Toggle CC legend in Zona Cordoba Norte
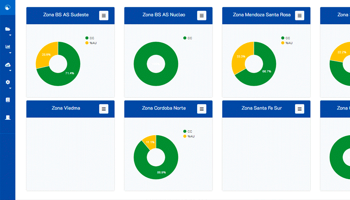Image resolution: width=350 pixels, height=200 pixels. (188, 131)
